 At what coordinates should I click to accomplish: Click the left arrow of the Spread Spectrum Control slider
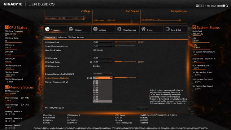point(114,46)
